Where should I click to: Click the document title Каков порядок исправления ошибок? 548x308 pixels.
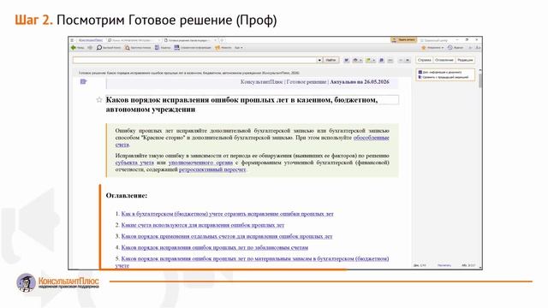(x=241, y=104)
